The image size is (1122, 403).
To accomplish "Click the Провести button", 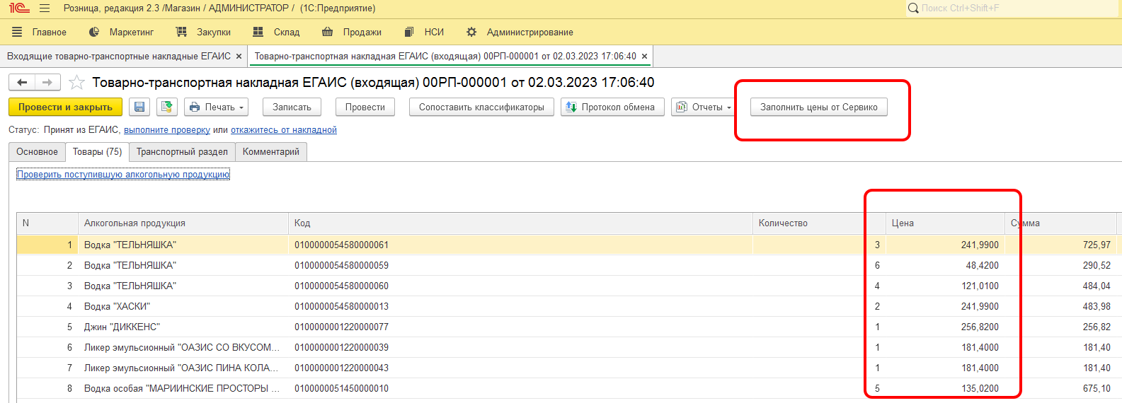I will tap(365, 107).
